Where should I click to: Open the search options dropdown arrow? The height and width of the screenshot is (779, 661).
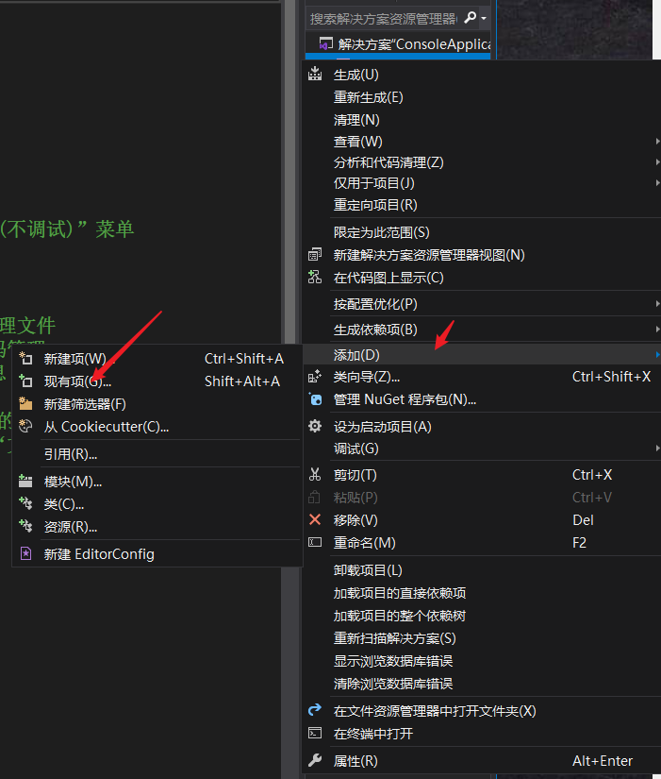484,18
